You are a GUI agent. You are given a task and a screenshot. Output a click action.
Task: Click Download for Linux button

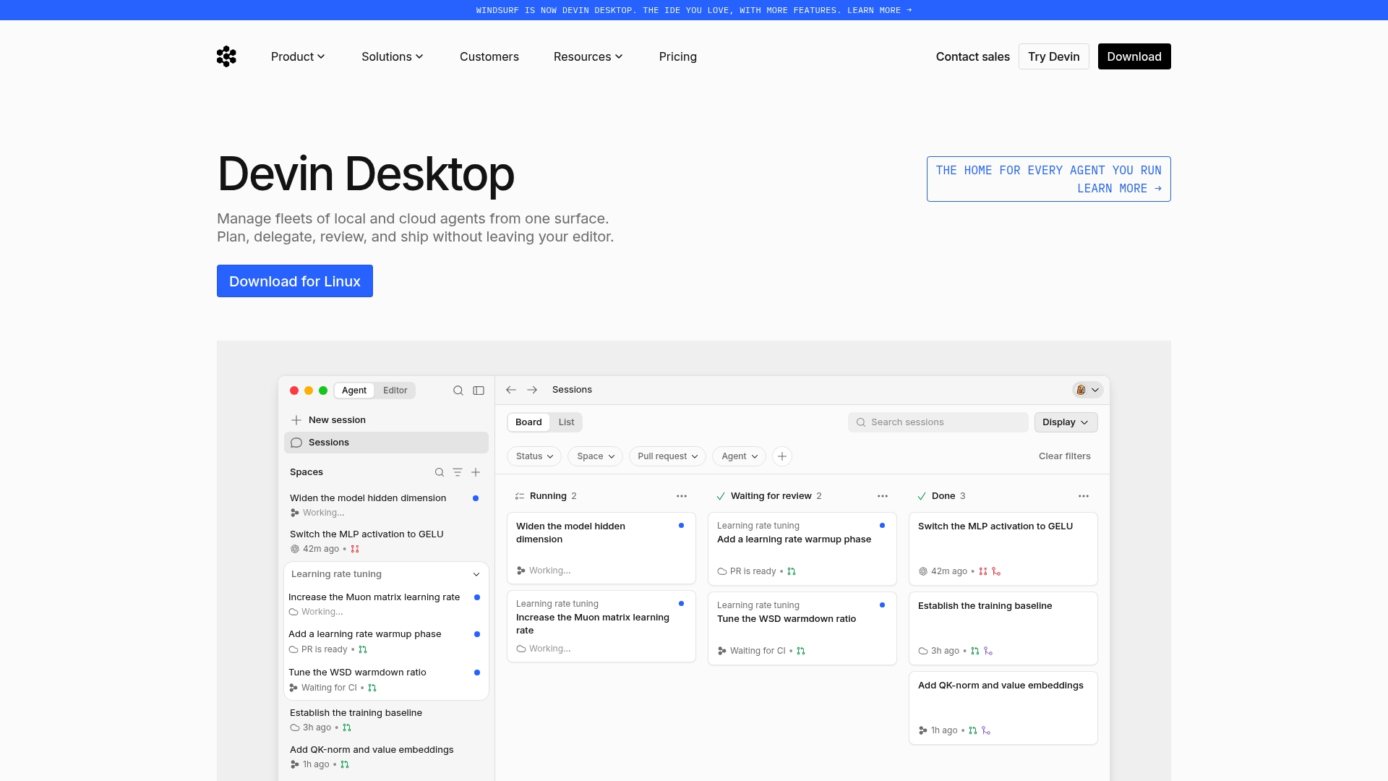(x=295, y=281)
